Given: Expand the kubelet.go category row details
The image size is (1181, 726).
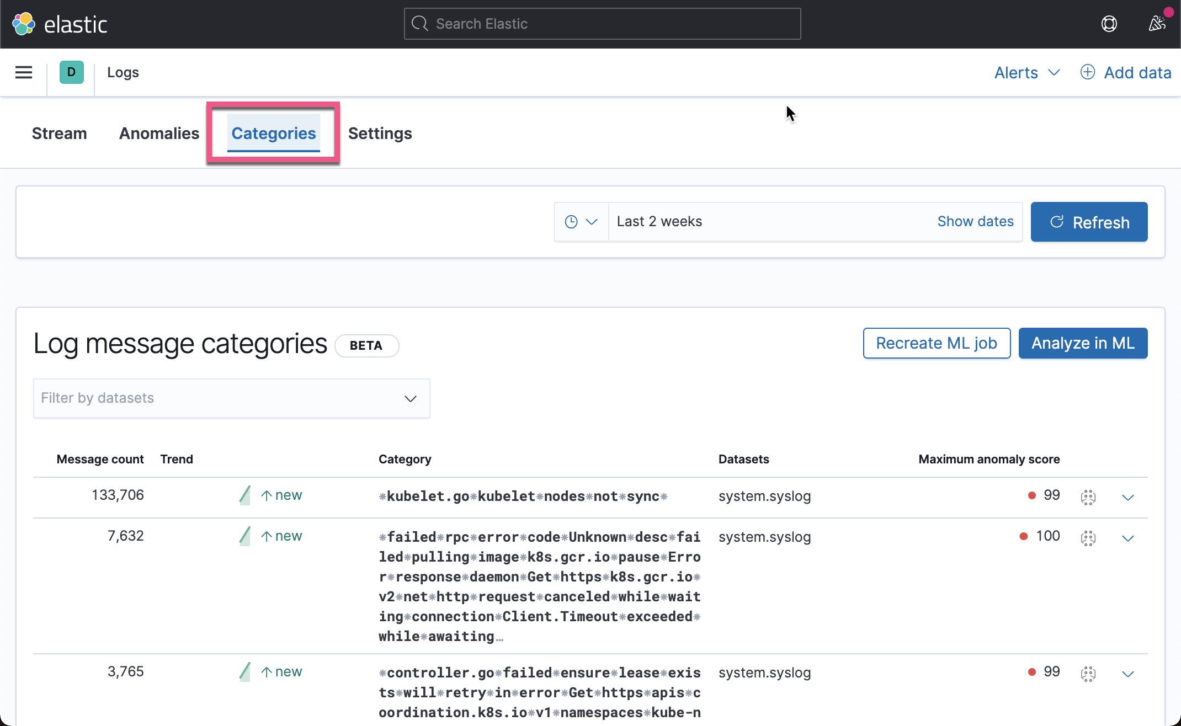Looking at the screenshot, I should [1128, 497].
